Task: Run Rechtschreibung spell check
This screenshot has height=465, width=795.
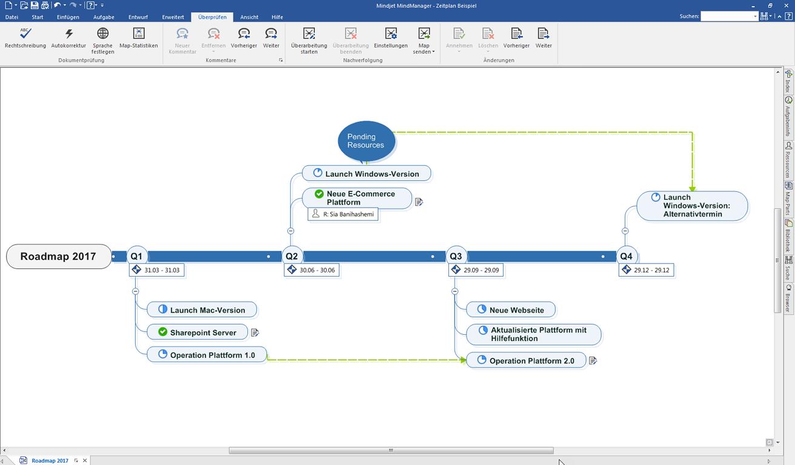Action: (25, 38)
